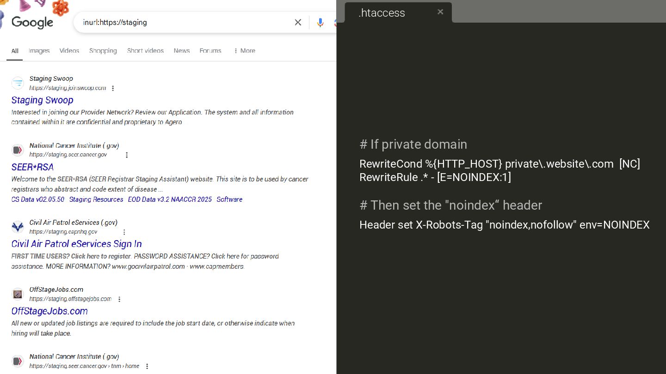This screenshot has width=666, height=374.
Task: Click the RewriteRule E=NOINDEX:1 line
Action: tap(435, 177)
